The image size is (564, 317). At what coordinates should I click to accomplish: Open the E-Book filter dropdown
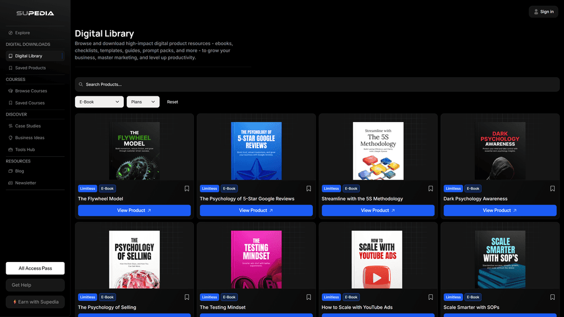pos(99,102)
